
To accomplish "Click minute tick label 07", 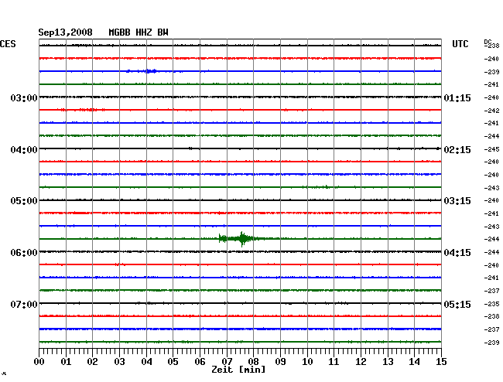I will tap(227, 361).
